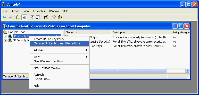Viewport: 199px width, 95px height.
Task: Open the Help menu in menu bar
Action: (66, 11)
